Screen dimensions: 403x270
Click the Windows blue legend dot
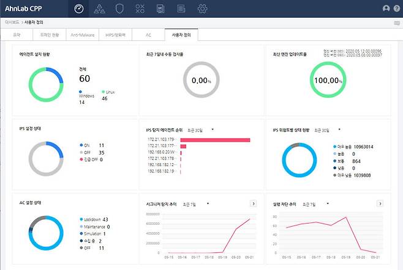(x=80, y=92)
